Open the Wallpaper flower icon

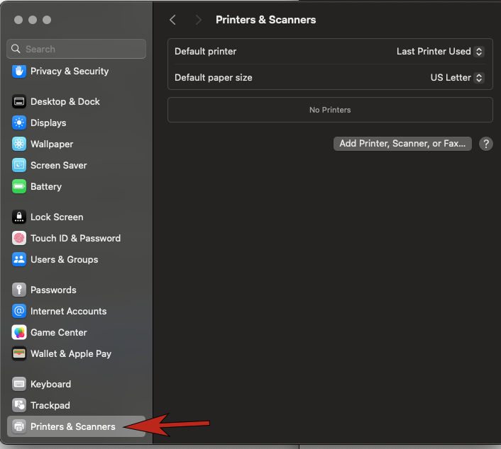(19, 144)
